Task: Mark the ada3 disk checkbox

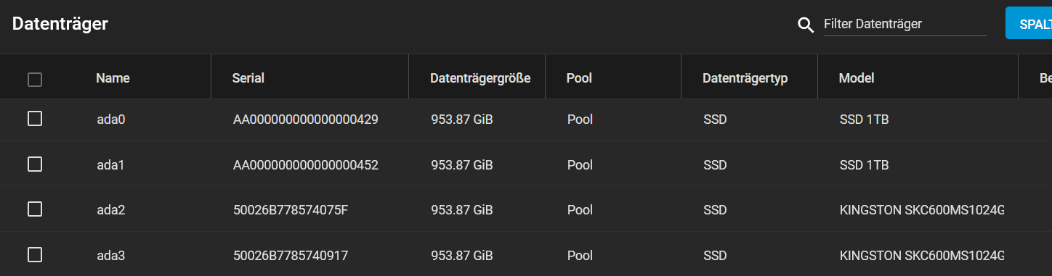Action: click(35, 254)
